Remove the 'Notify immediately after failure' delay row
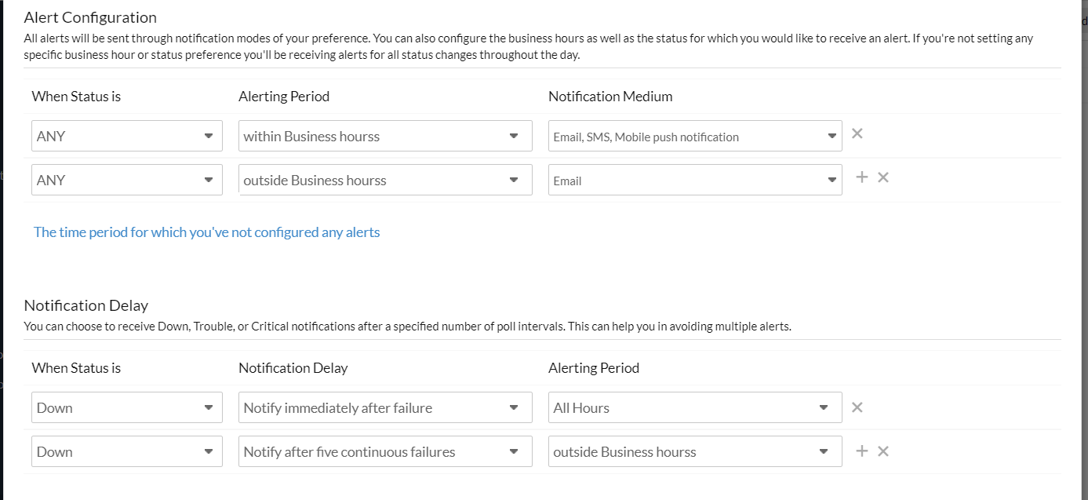The height and width of the screenshot is (500, 1088). coord(857,407)
